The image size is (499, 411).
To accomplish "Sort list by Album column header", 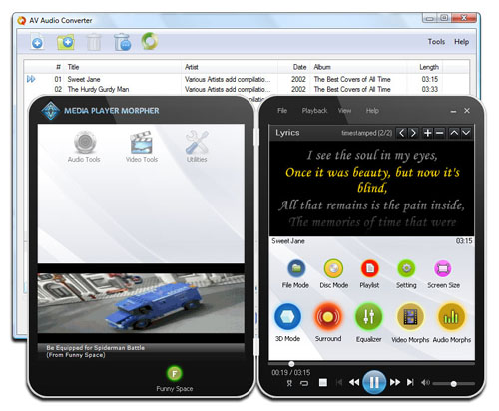I will pos(322,67).
